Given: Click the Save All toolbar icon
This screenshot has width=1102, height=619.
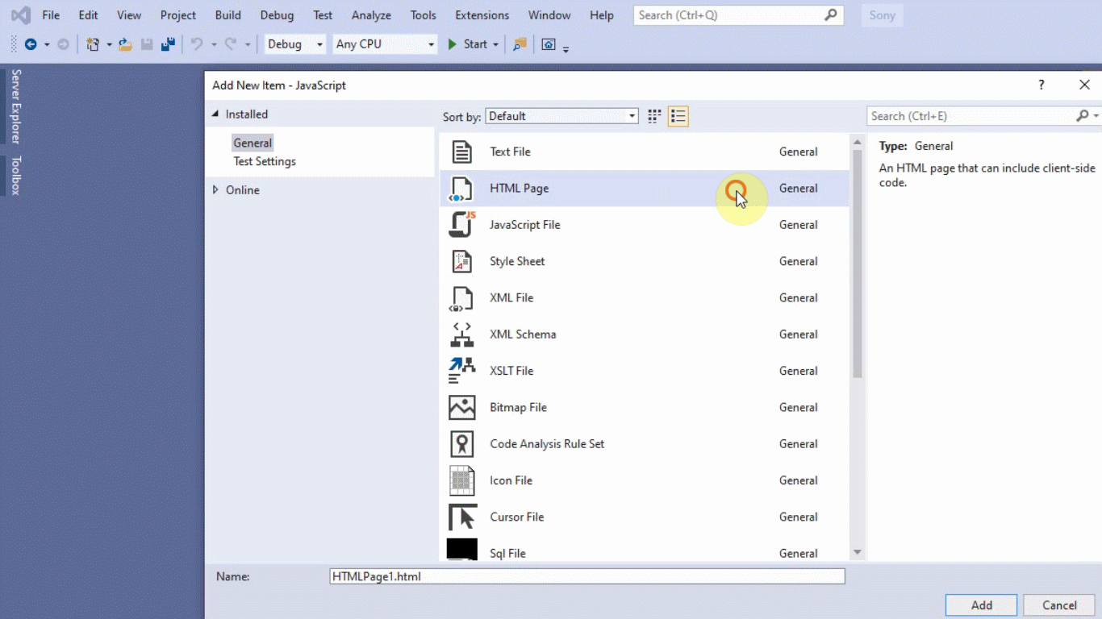Looking at the screenshot, I should click(x=167, y=44).
